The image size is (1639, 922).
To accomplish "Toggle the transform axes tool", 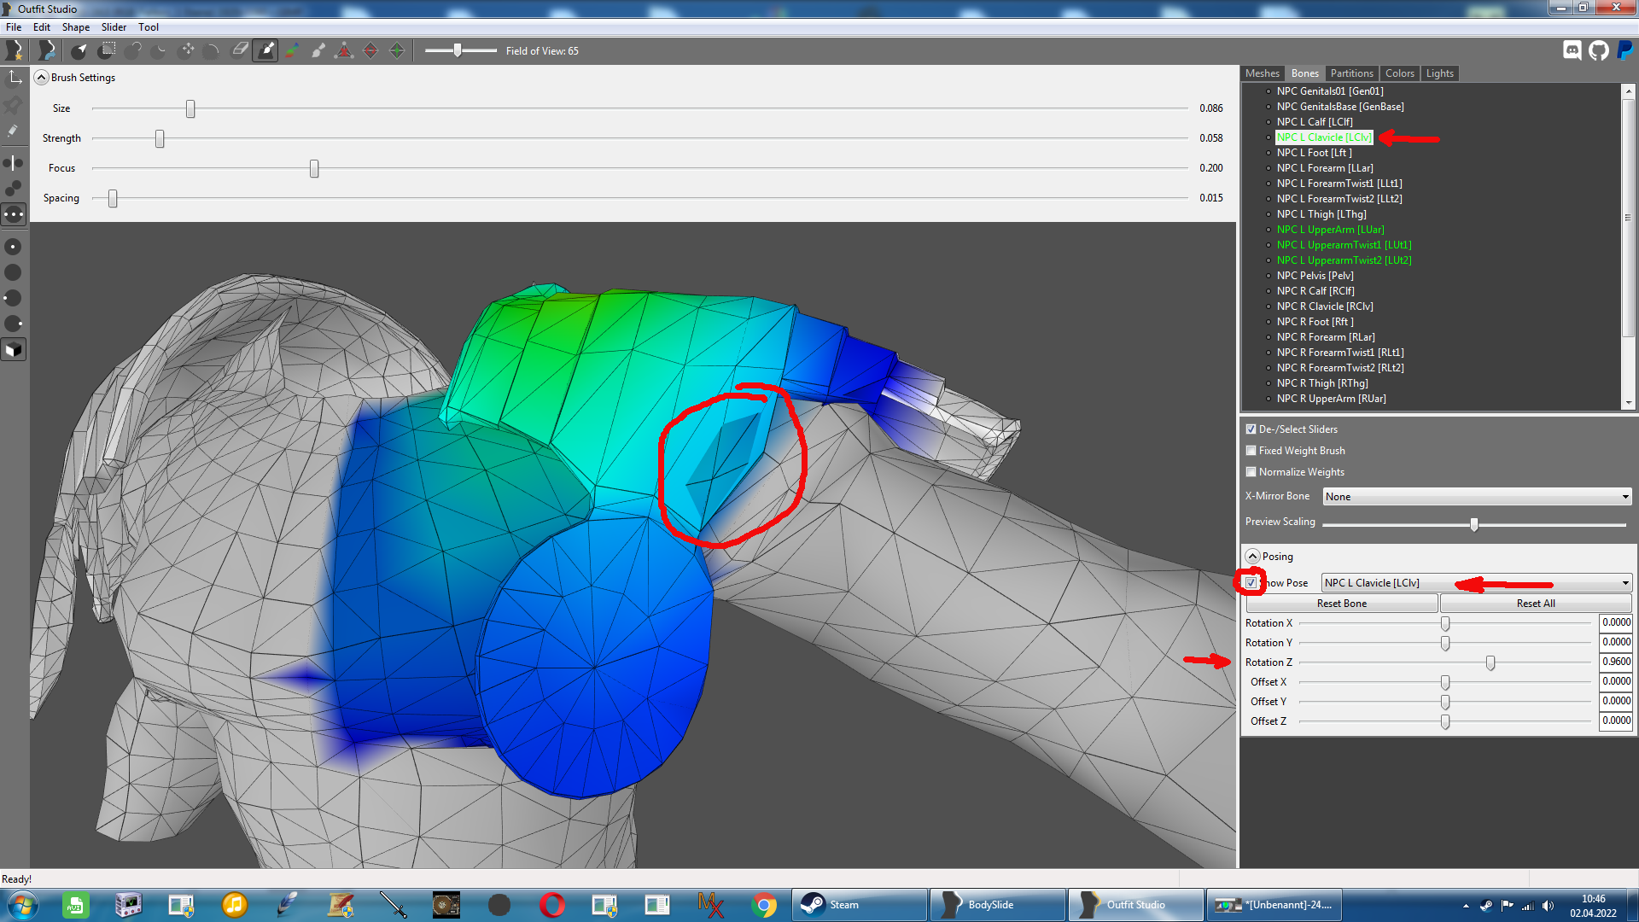I will tap(14, 79).
